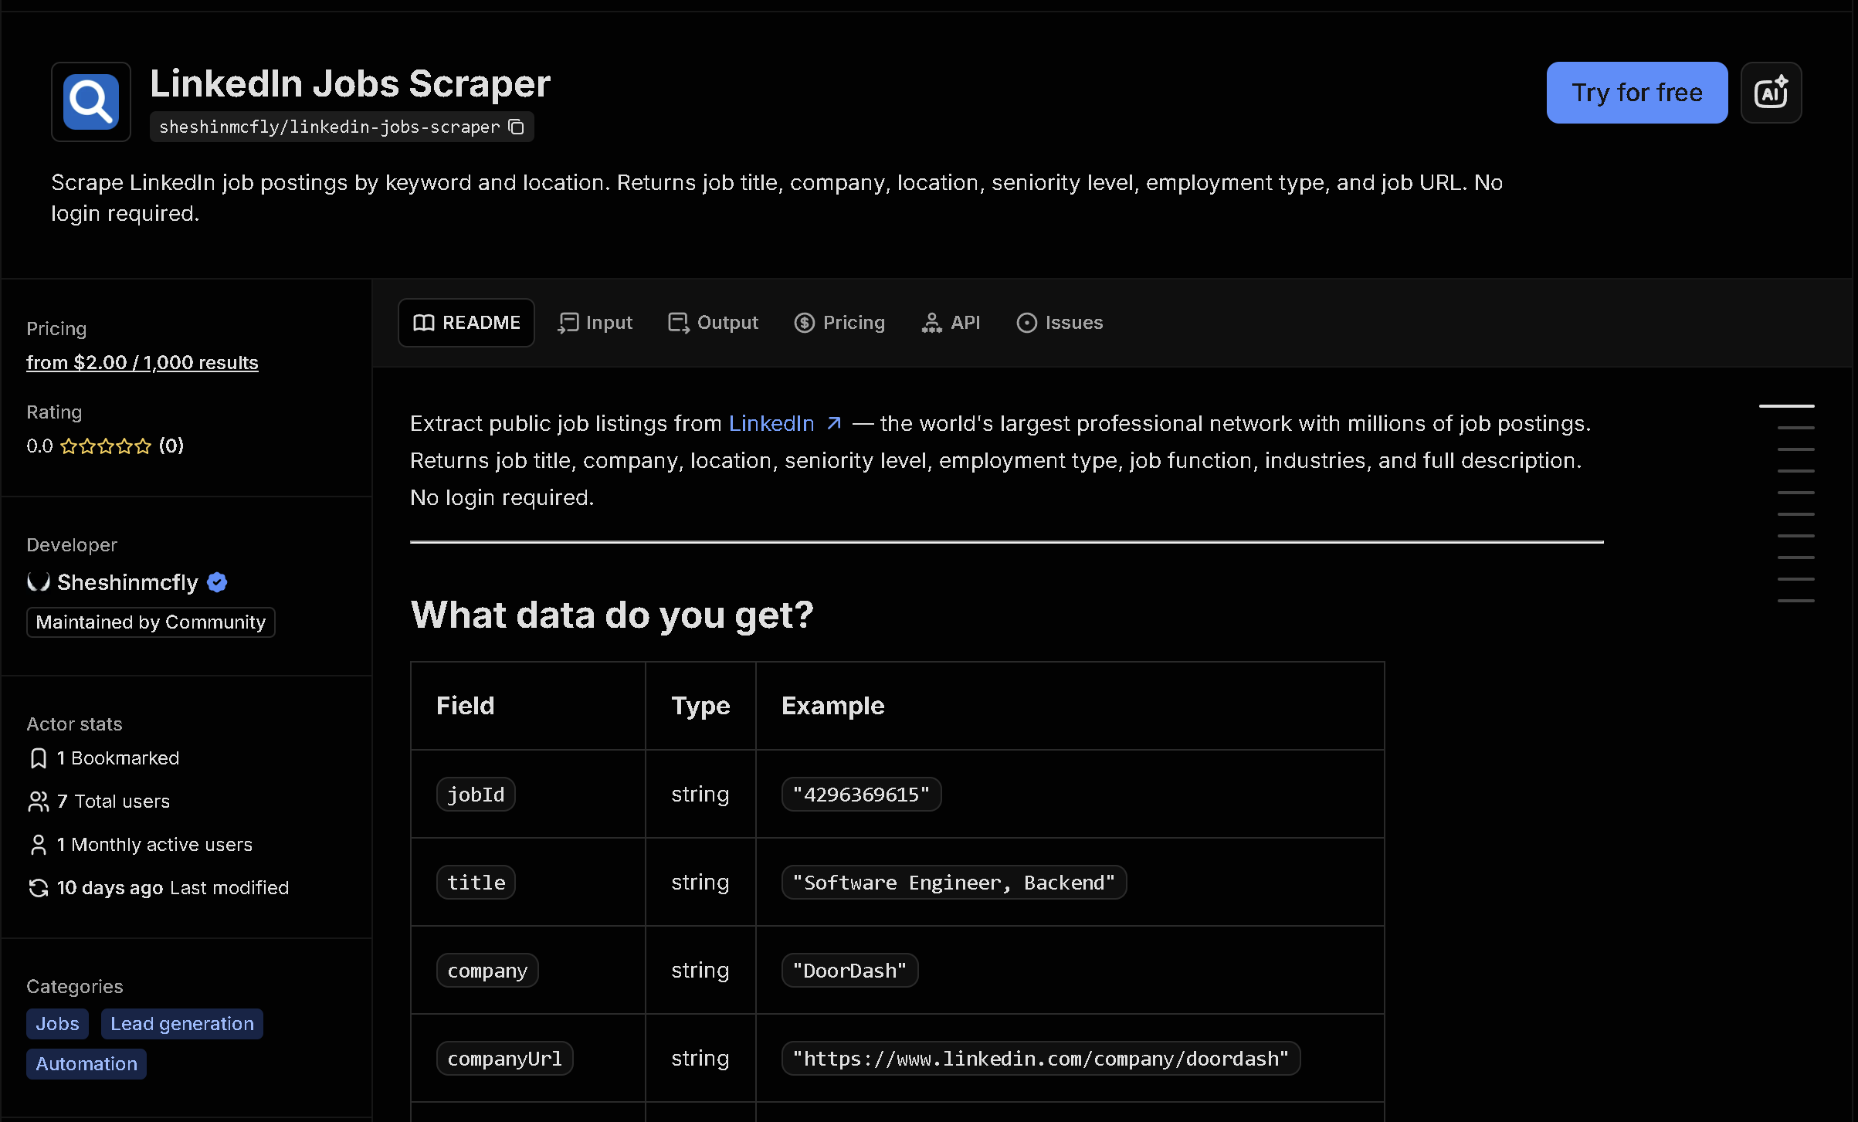Click the Maintained by Community badge
1858x1122 pixels.
coord(151,622)
